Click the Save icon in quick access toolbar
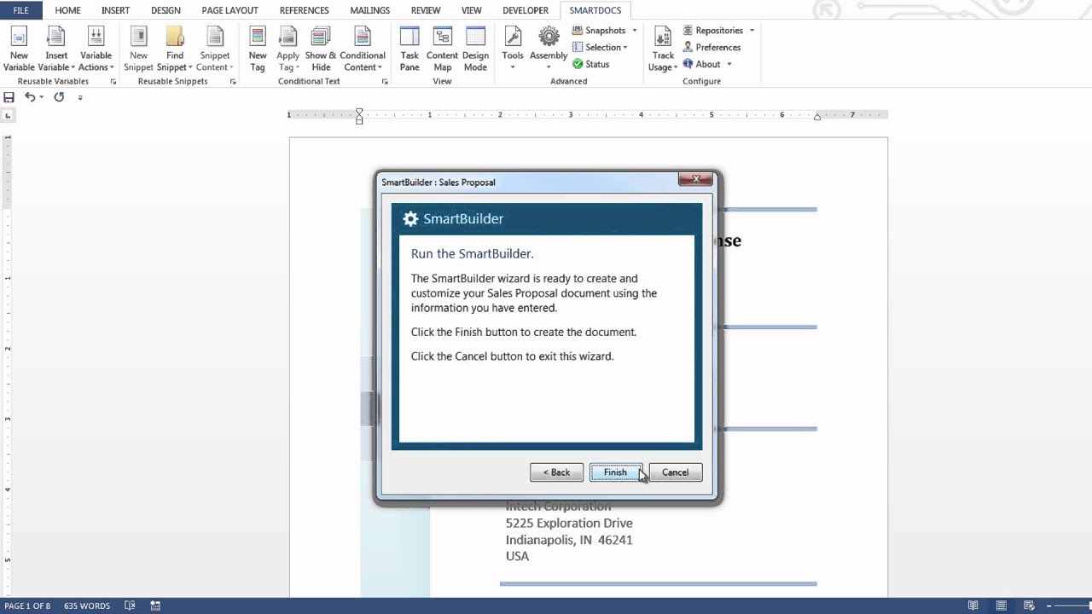 click(x=9, y=97)
